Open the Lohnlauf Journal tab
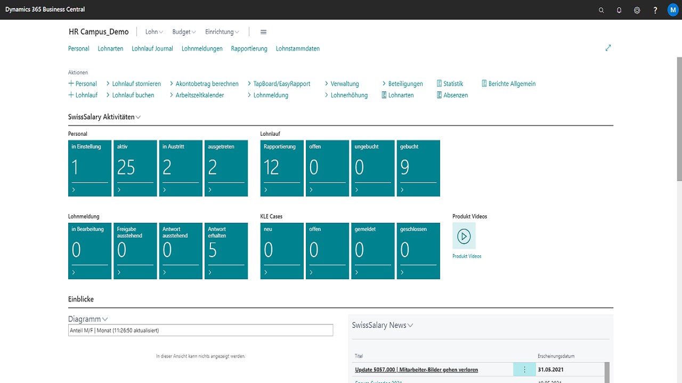682x383 pixels. pyautogui.click(x=152, y=48)
